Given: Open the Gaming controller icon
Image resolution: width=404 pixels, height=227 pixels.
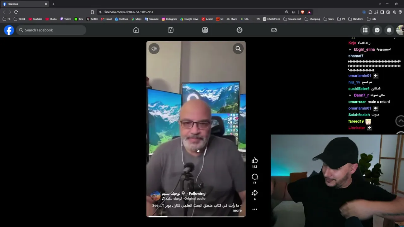Looking at the screenshot, I should click(x=274, y=30).
